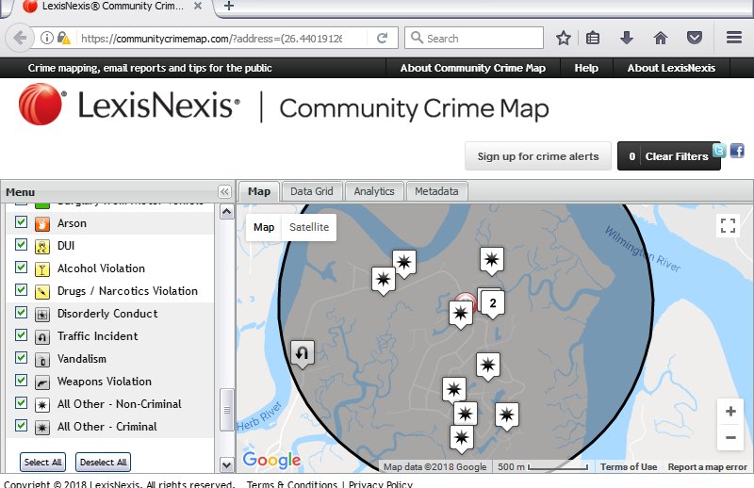The width and height of the screenshot is (754, 488).
Task: Open the cluster marker labeled 2
Action: pyautogui.click(x=492, y=301)
